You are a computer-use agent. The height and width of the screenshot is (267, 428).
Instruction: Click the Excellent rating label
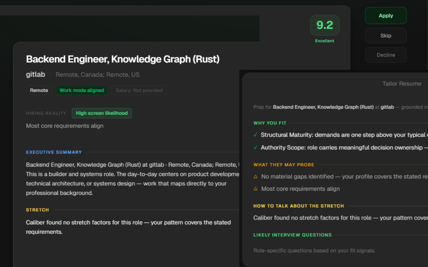click(x=324, y=41)
